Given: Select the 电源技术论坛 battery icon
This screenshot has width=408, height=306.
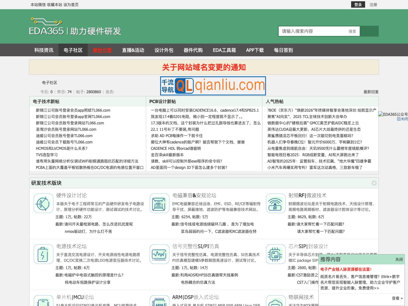Looking at the screenshot, I should 43,254.
